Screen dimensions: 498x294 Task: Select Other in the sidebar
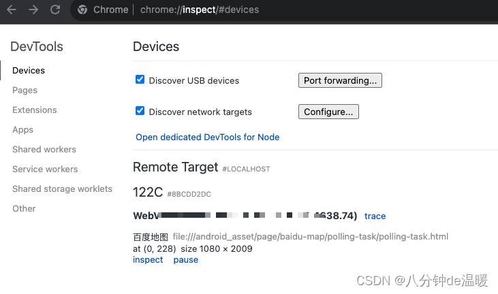pyautogui.click(x=24, y=208)
